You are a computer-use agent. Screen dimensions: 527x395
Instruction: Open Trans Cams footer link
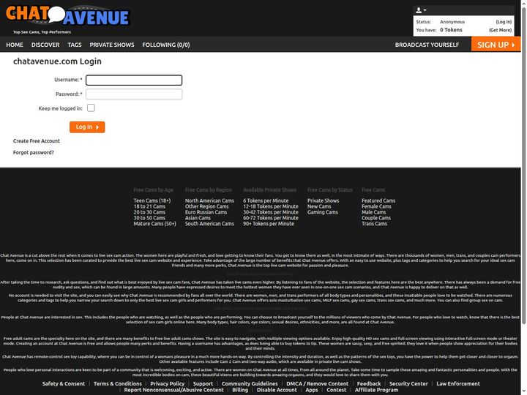[x=374, y=223]
